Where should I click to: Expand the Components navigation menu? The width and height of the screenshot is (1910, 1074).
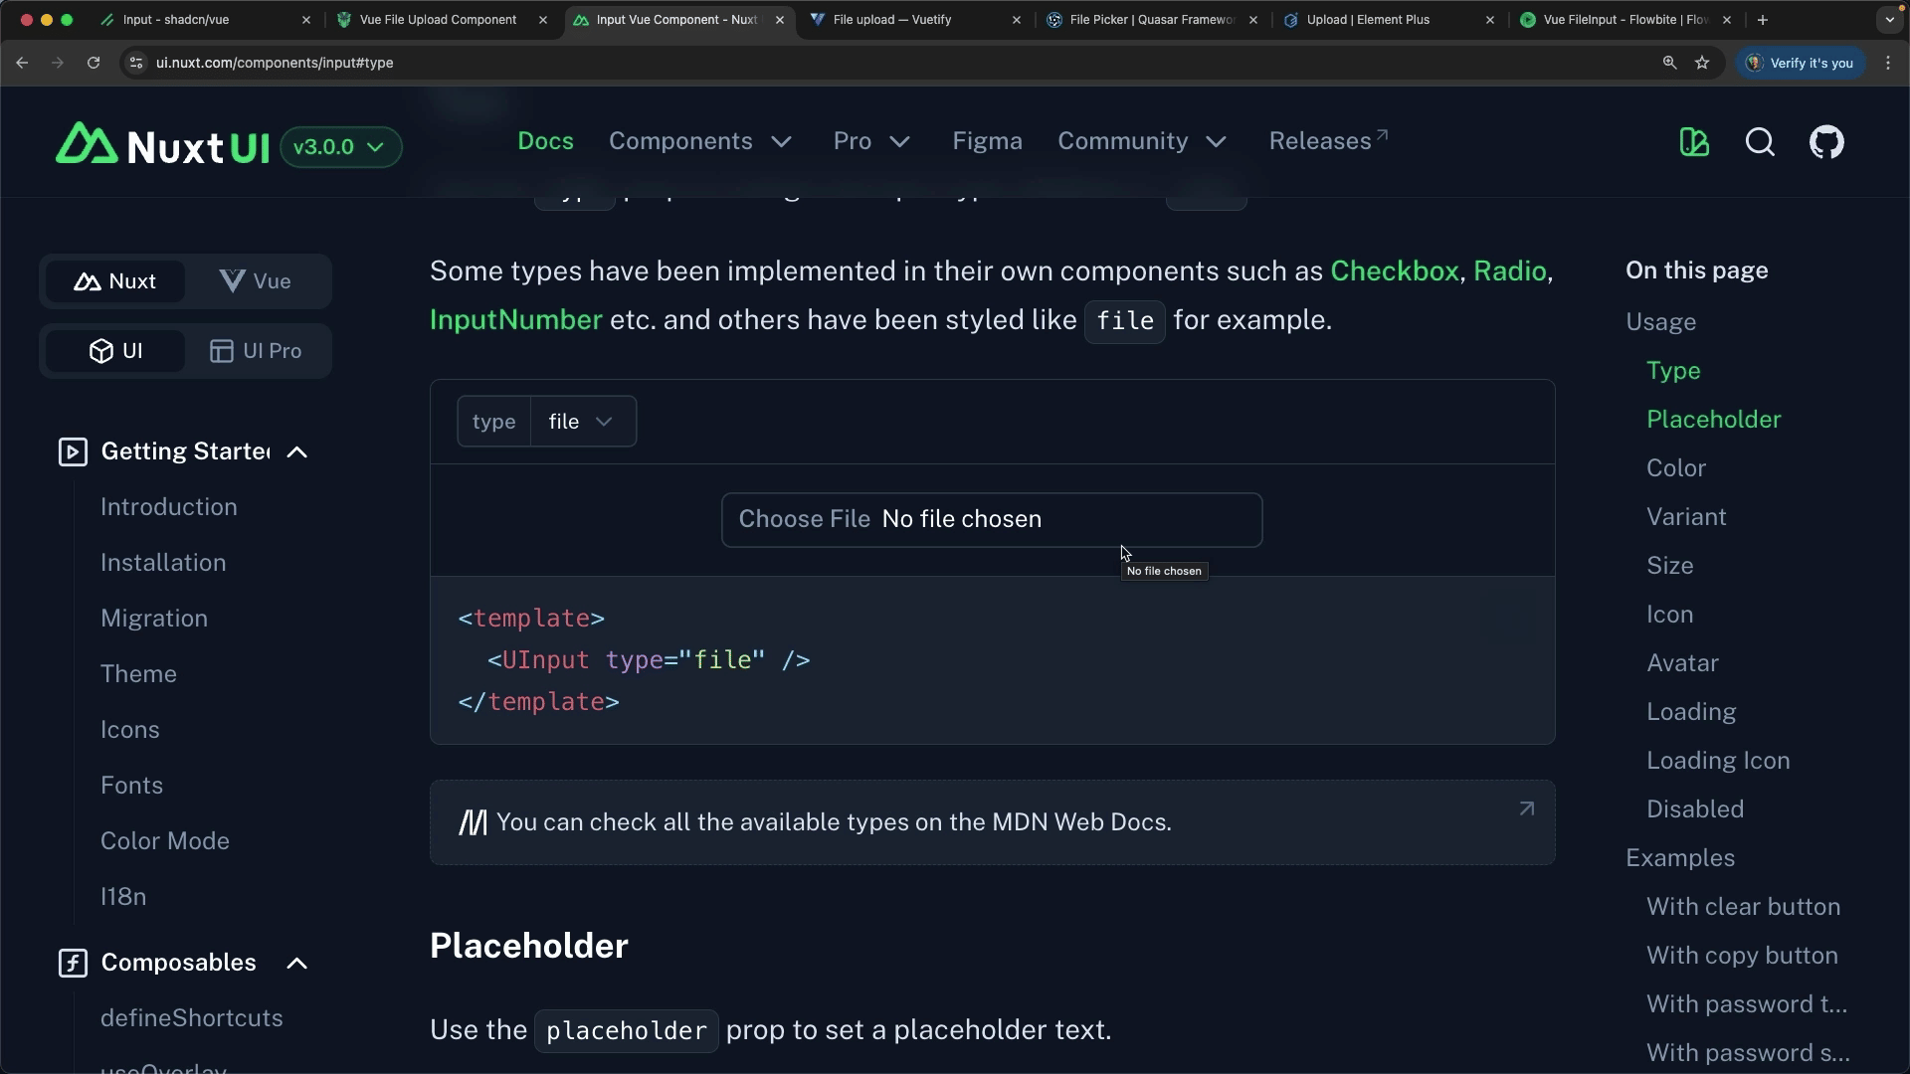700,141
